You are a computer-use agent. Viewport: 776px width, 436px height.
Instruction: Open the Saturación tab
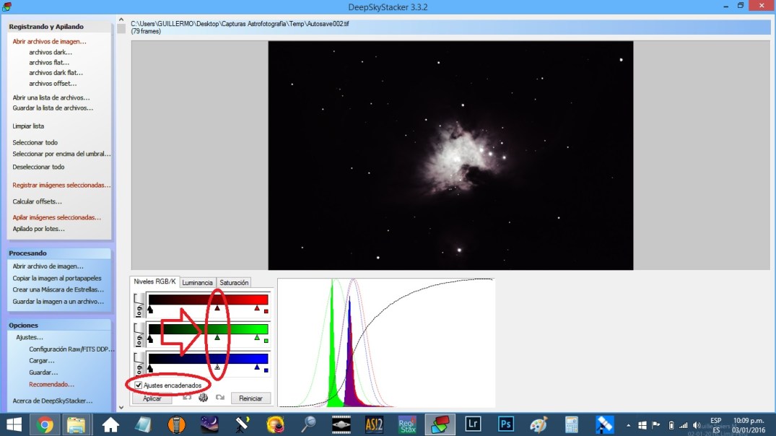coord(233,282)
